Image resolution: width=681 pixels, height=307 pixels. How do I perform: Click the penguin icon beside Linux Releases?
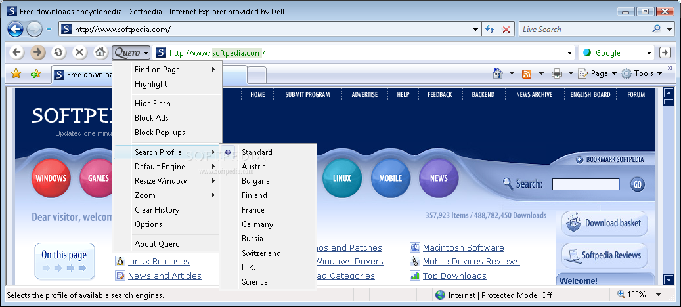[x=120, y=261]
